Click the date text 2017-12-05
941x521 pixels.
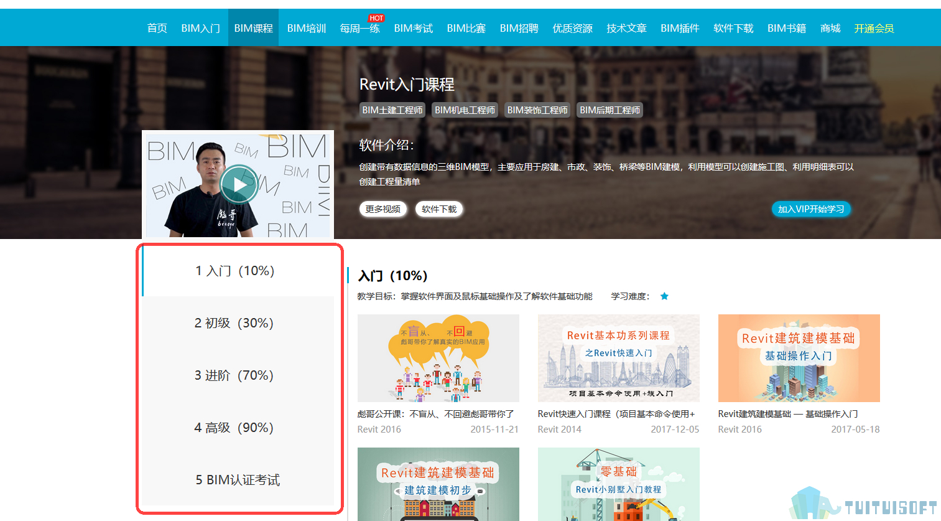(675, 429)
